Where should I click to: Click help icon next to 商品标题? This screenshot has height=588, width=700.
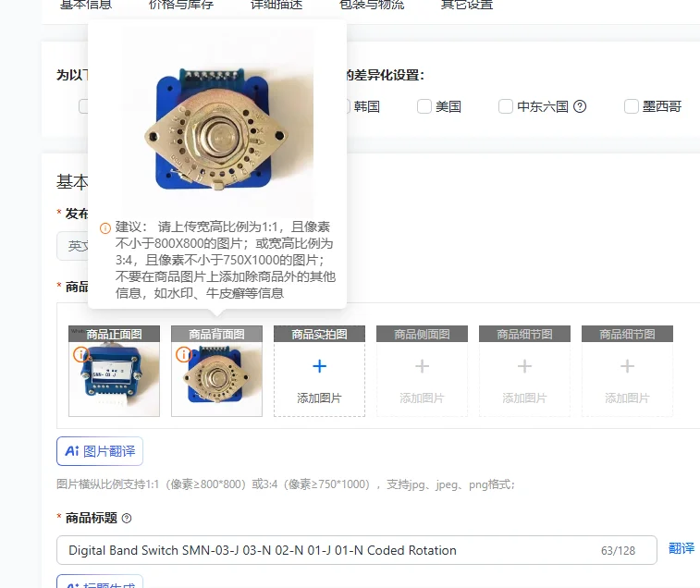pos(127,519)
